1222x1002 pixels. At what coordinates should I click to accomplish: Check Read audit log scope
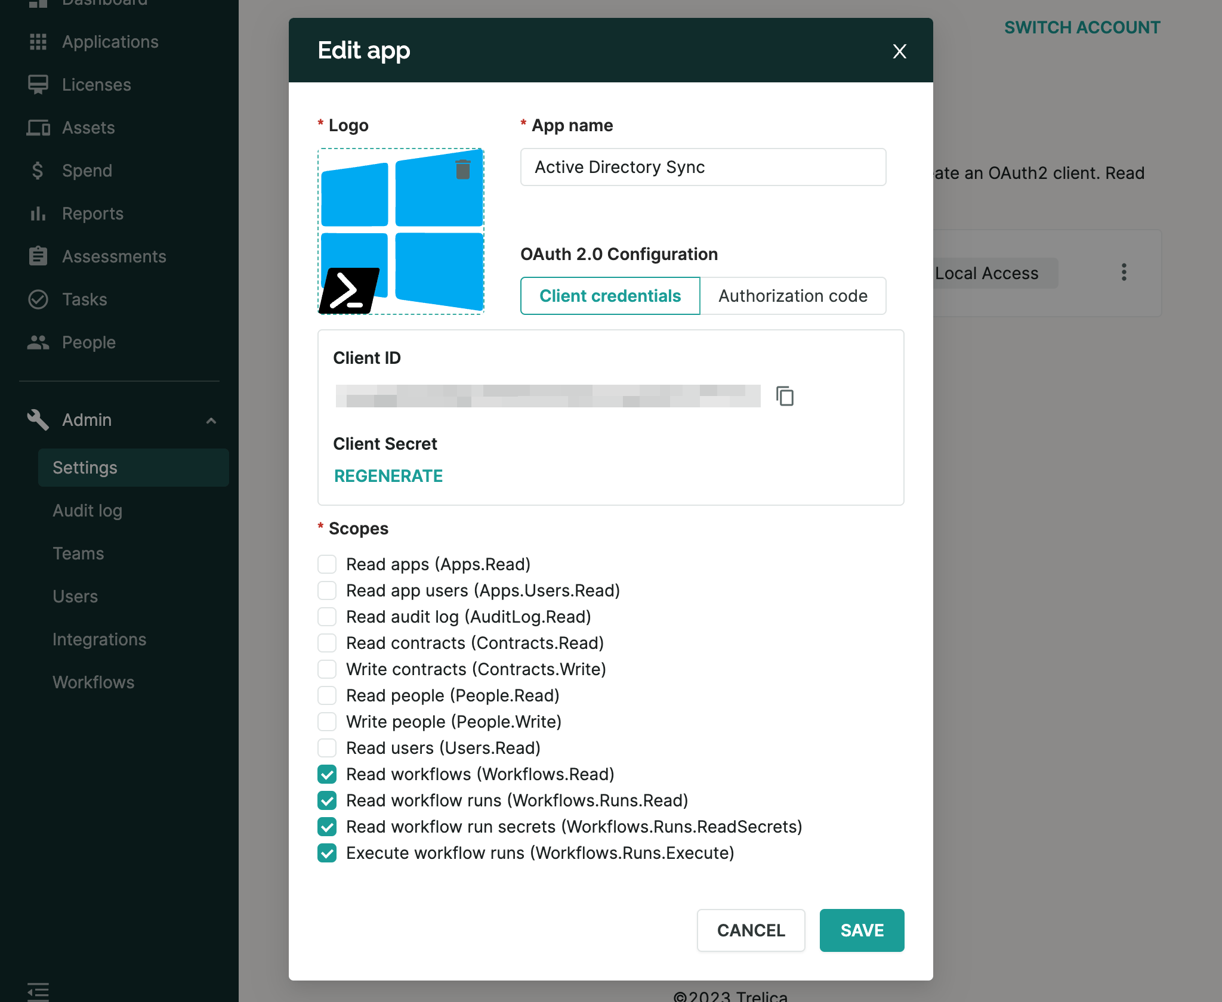click(327, 617)
